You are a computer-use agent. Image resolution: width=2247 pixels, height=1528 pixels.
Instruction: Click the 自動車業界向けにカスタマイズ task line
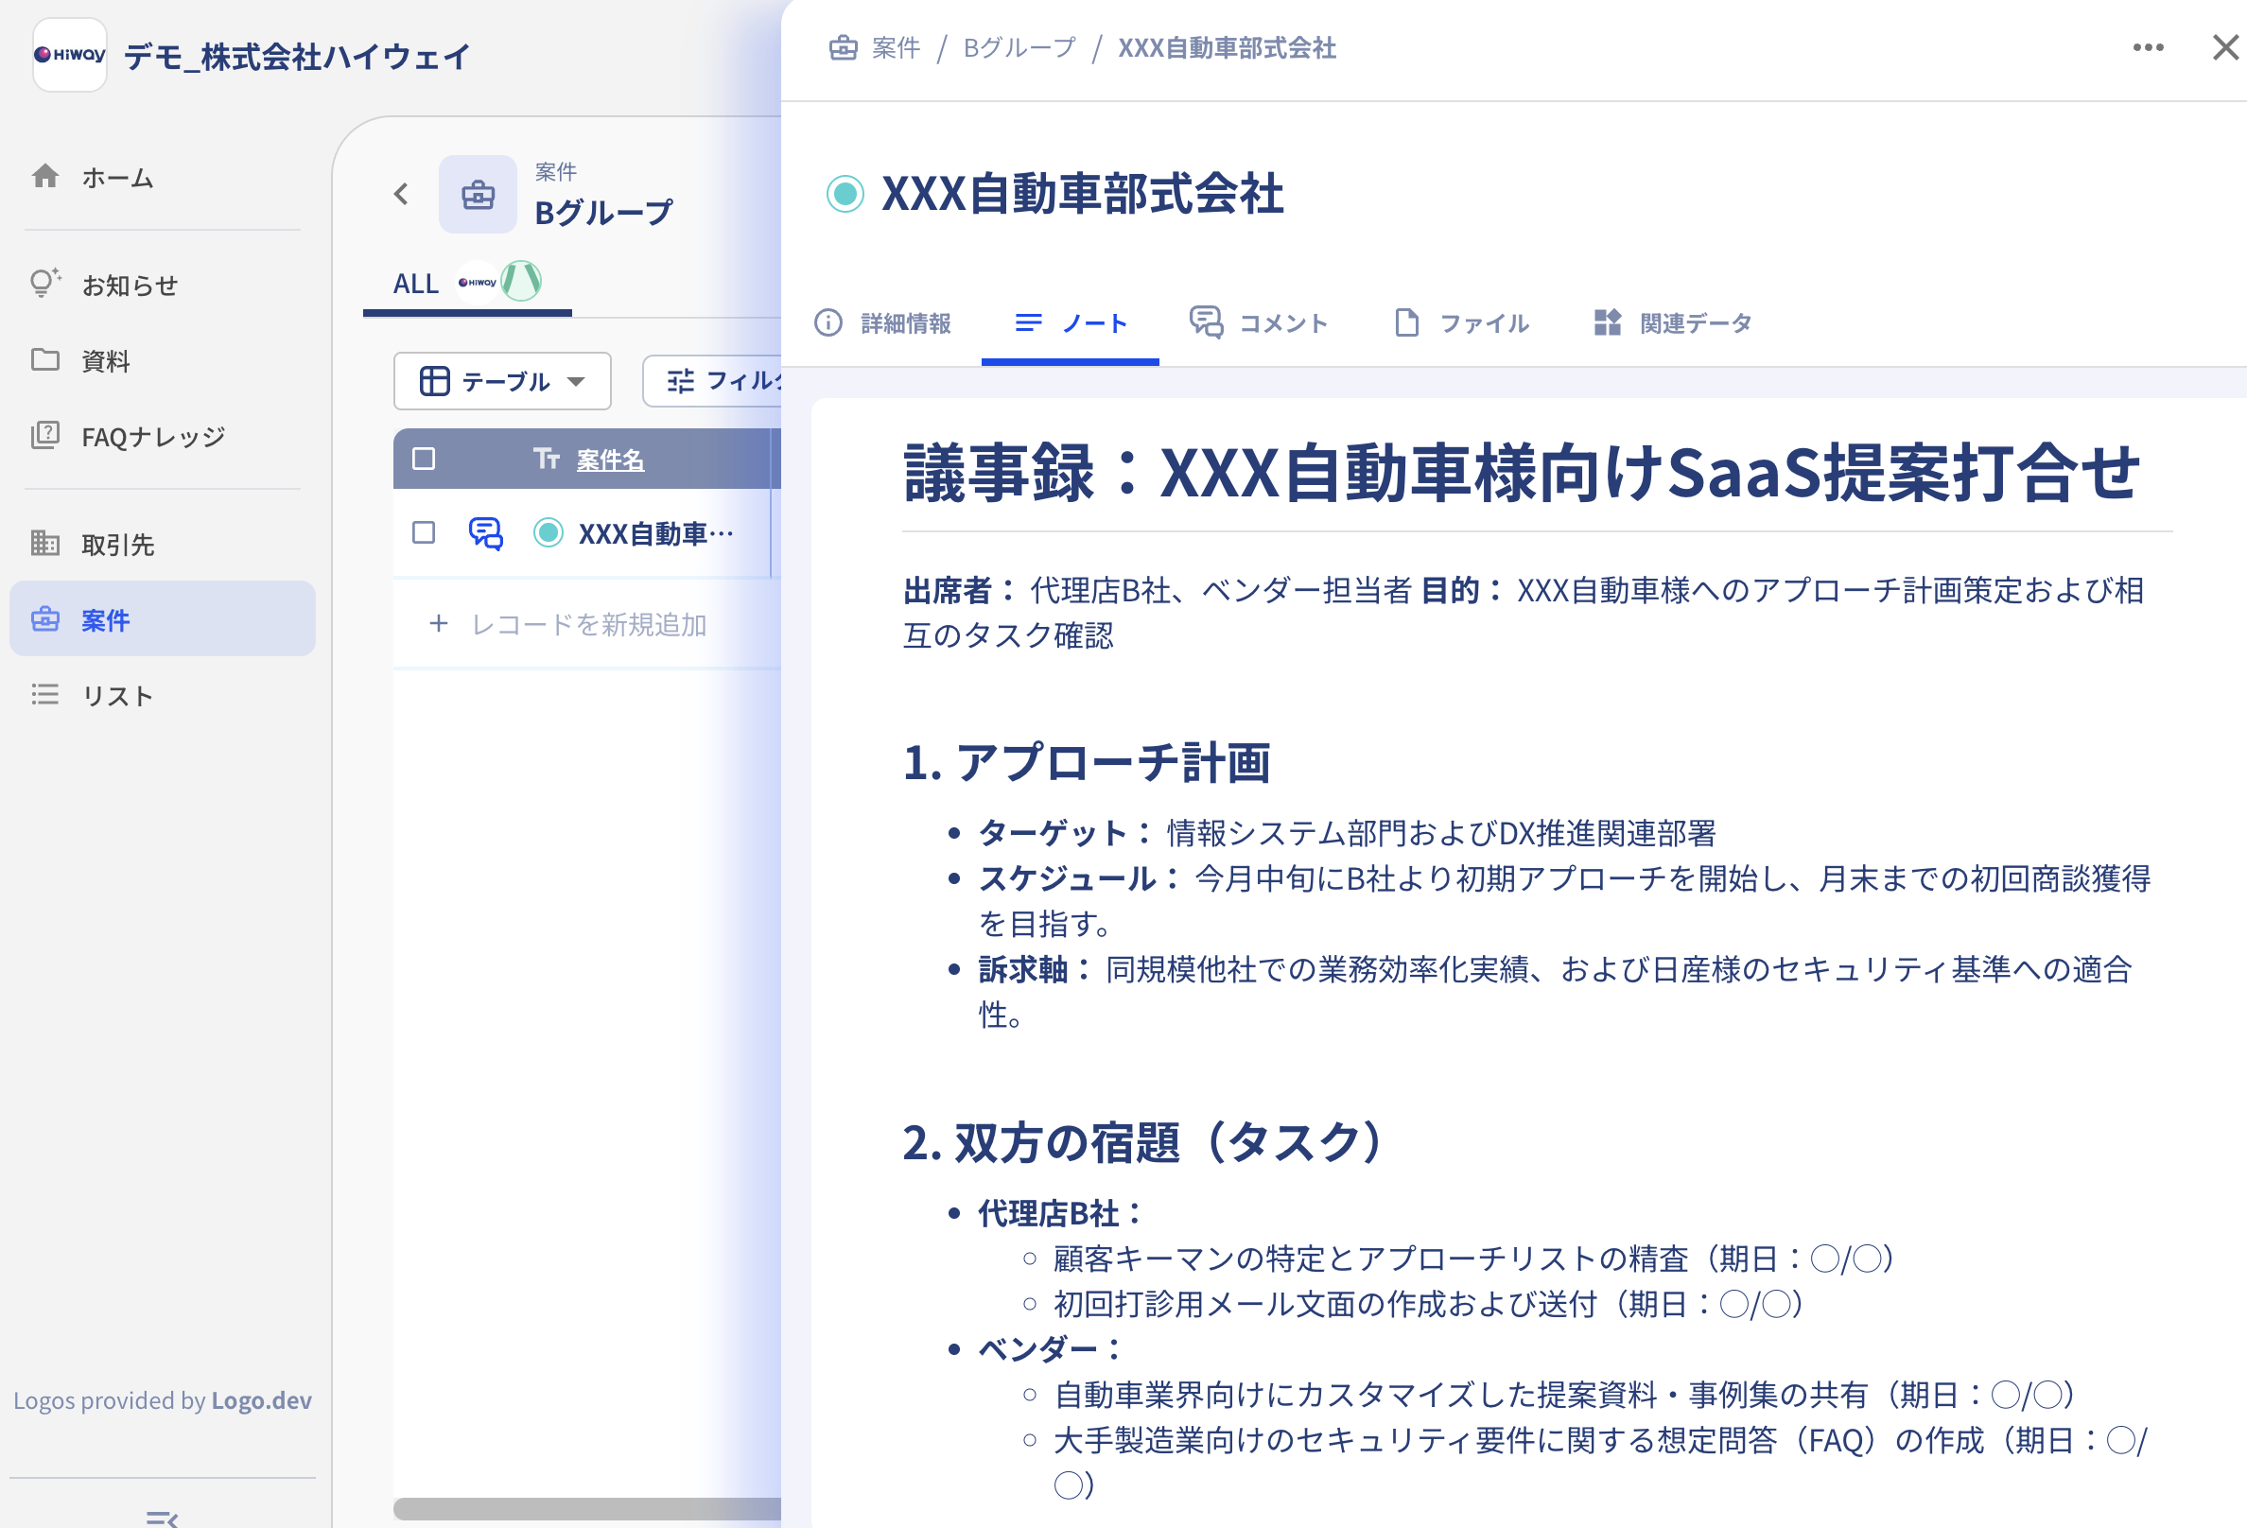tap(1565, 1396)
